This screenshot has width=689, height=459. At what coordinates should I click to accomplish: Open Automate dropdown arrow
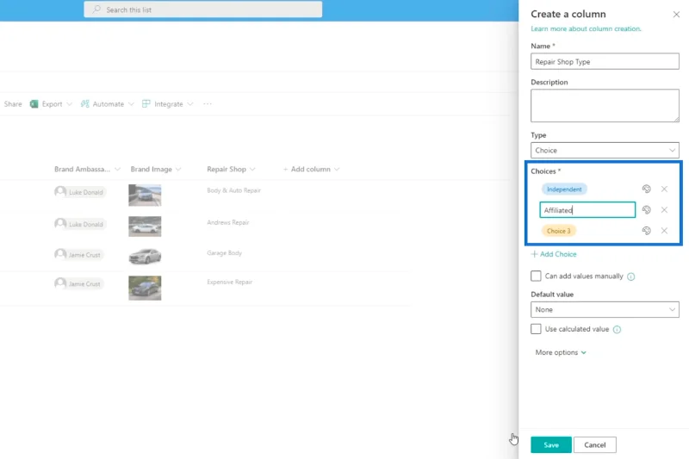coord(131,104)
